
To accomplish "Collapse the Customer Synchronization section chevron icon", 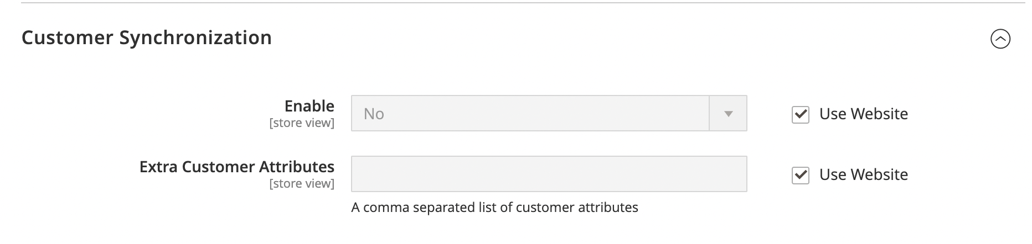I will 1000,39.
